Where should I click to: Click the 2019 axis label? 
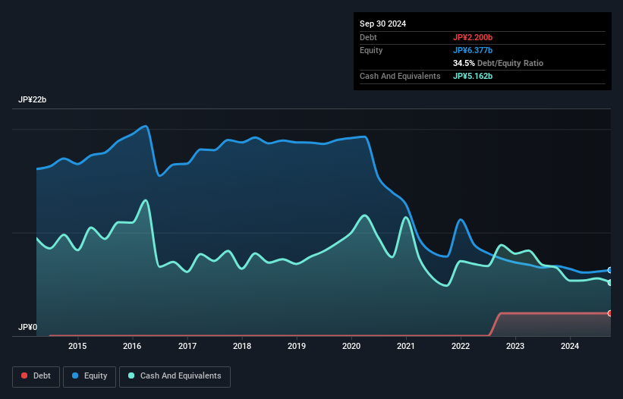tap(297, 346)
